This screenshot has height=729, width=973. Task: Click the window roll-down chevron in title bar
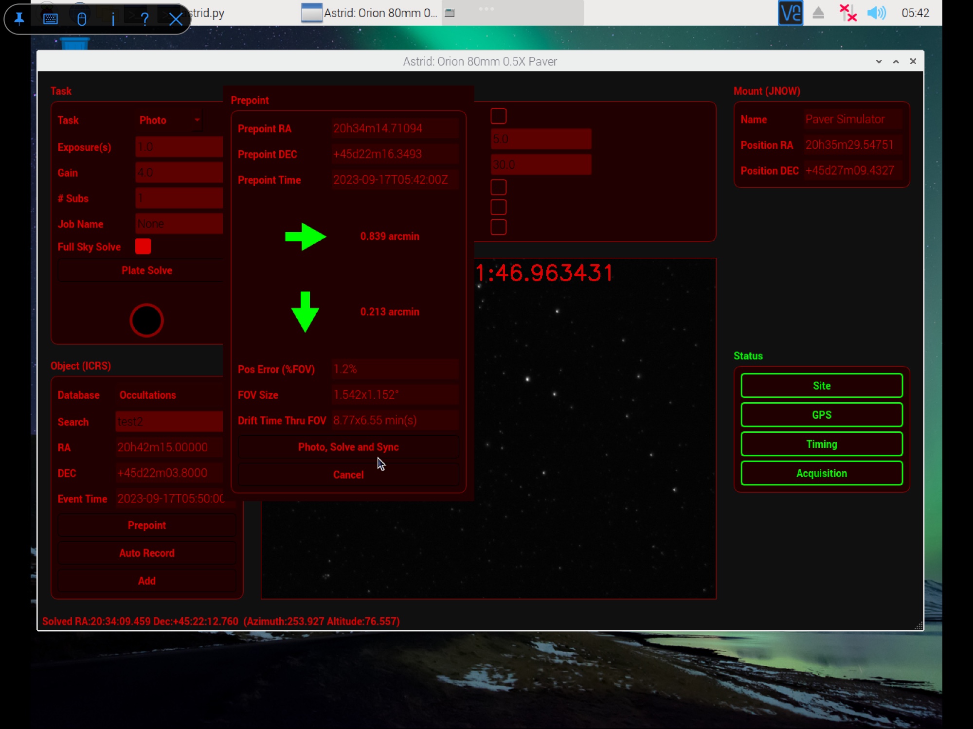879,61
